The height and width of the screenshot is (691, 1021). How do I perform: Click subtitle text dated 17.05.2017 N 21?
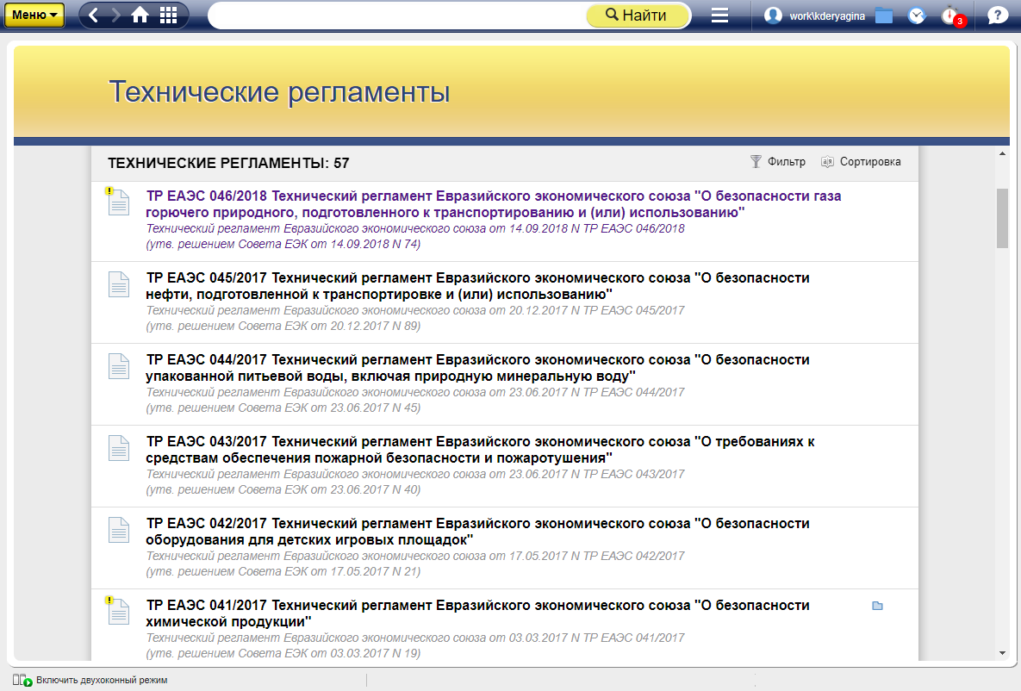[283, 572]
